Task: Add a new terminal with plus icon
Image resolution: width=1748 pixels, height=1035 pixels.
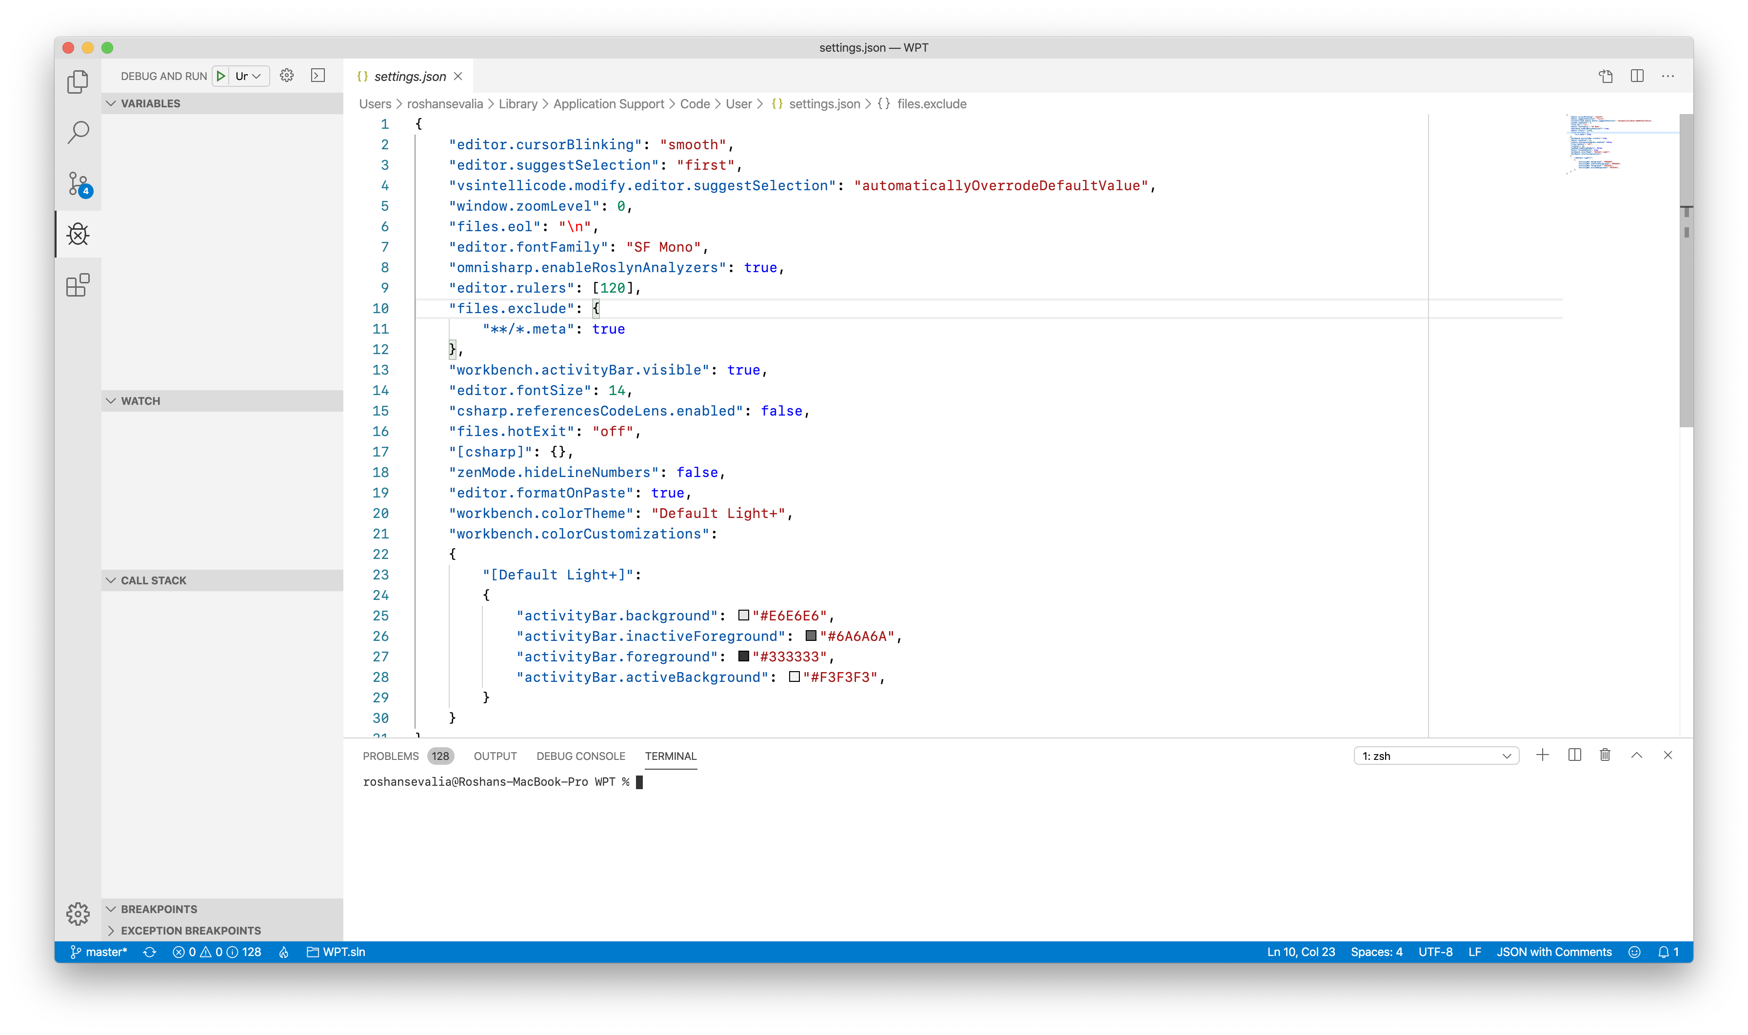Action: click(1542, 756)
